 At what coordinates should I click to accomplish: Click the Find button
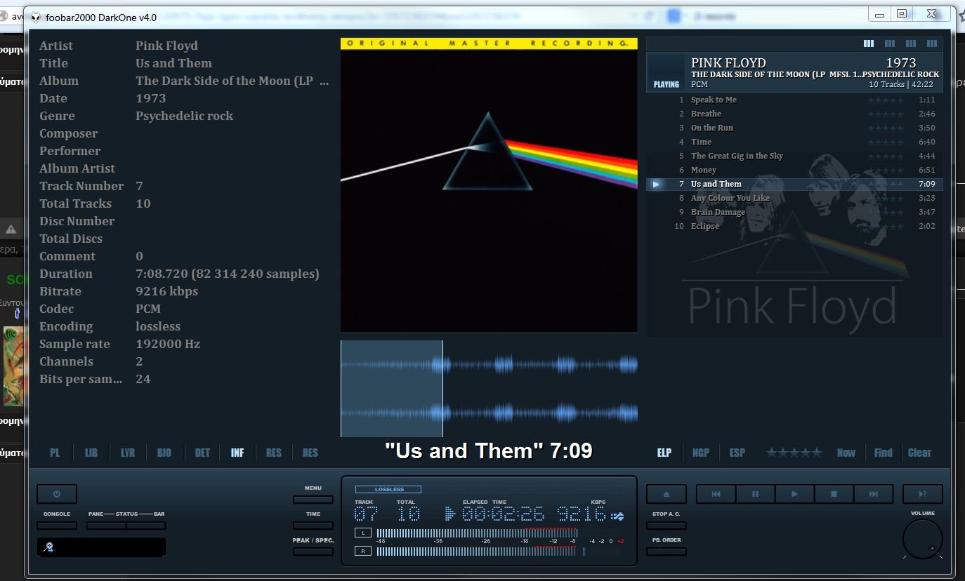click(883, 453)
